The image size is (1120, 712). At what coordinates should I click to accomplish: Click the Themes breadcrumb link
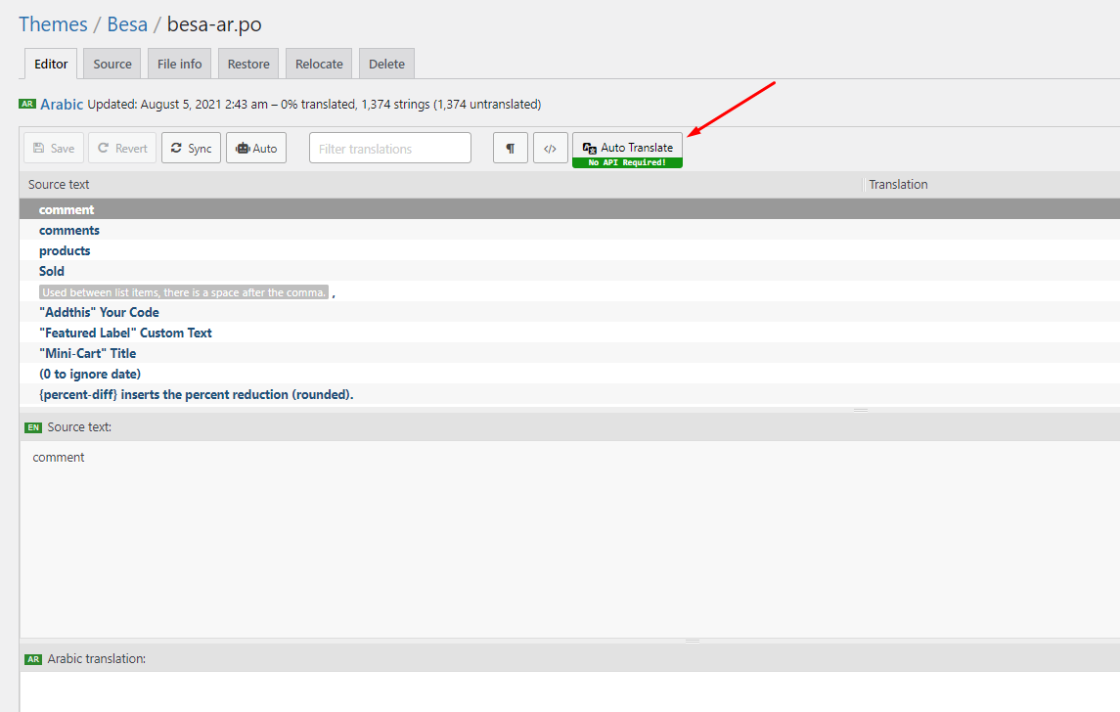pos(53,24)
